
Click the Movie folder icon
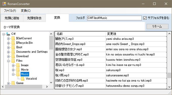(18, 70)
